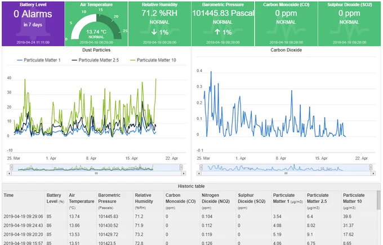Click PM10 value 31.37 in table
The width and height of the screenshot is (383, 245).
coord(348,225)
